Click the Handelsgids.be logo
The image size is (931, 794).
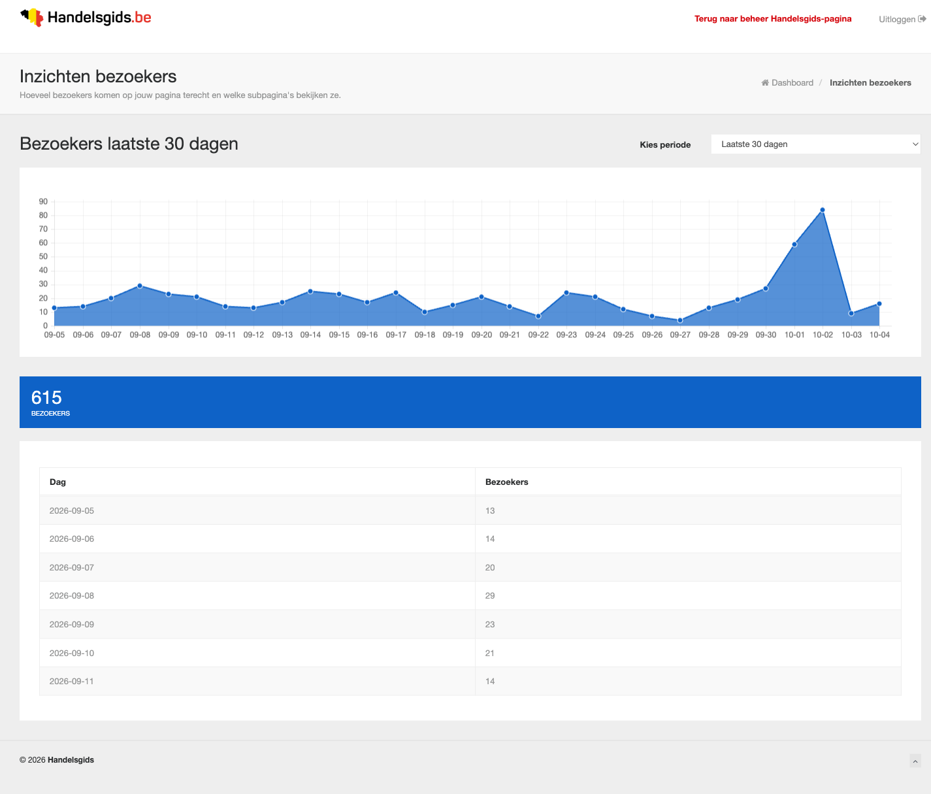[x=86, y=18]
